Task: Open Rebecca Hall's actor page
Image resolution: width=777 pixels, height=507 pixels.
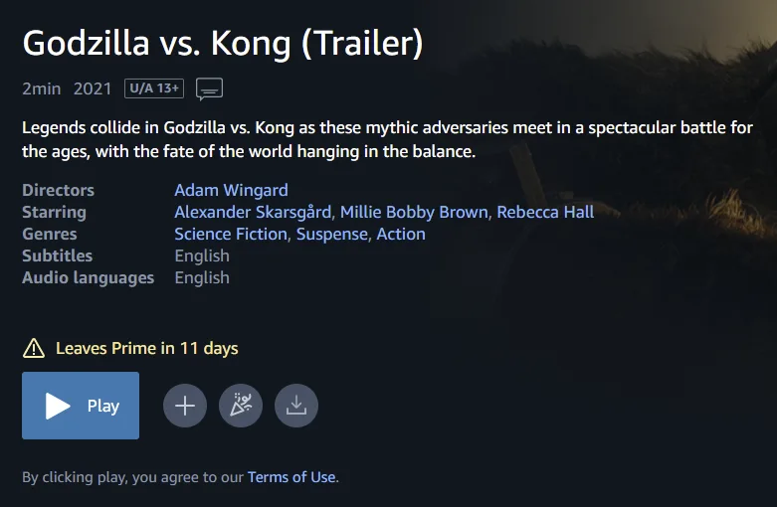Action: (x=545, y=212)
